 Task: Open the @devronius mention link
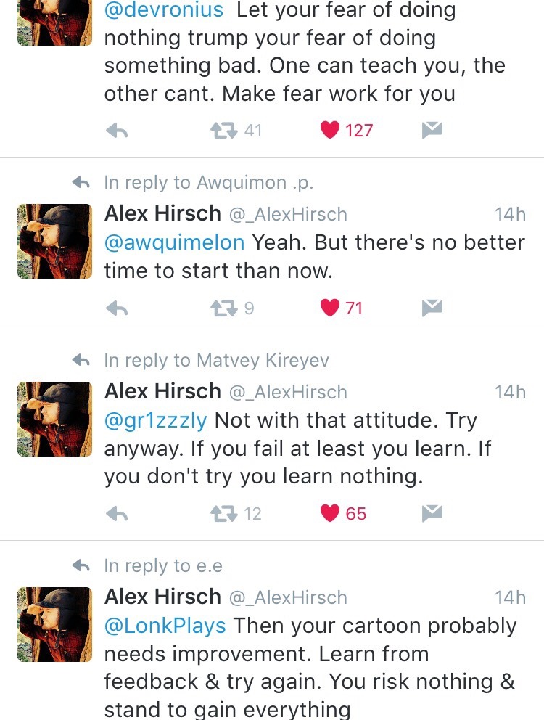[x=164, y=11]
